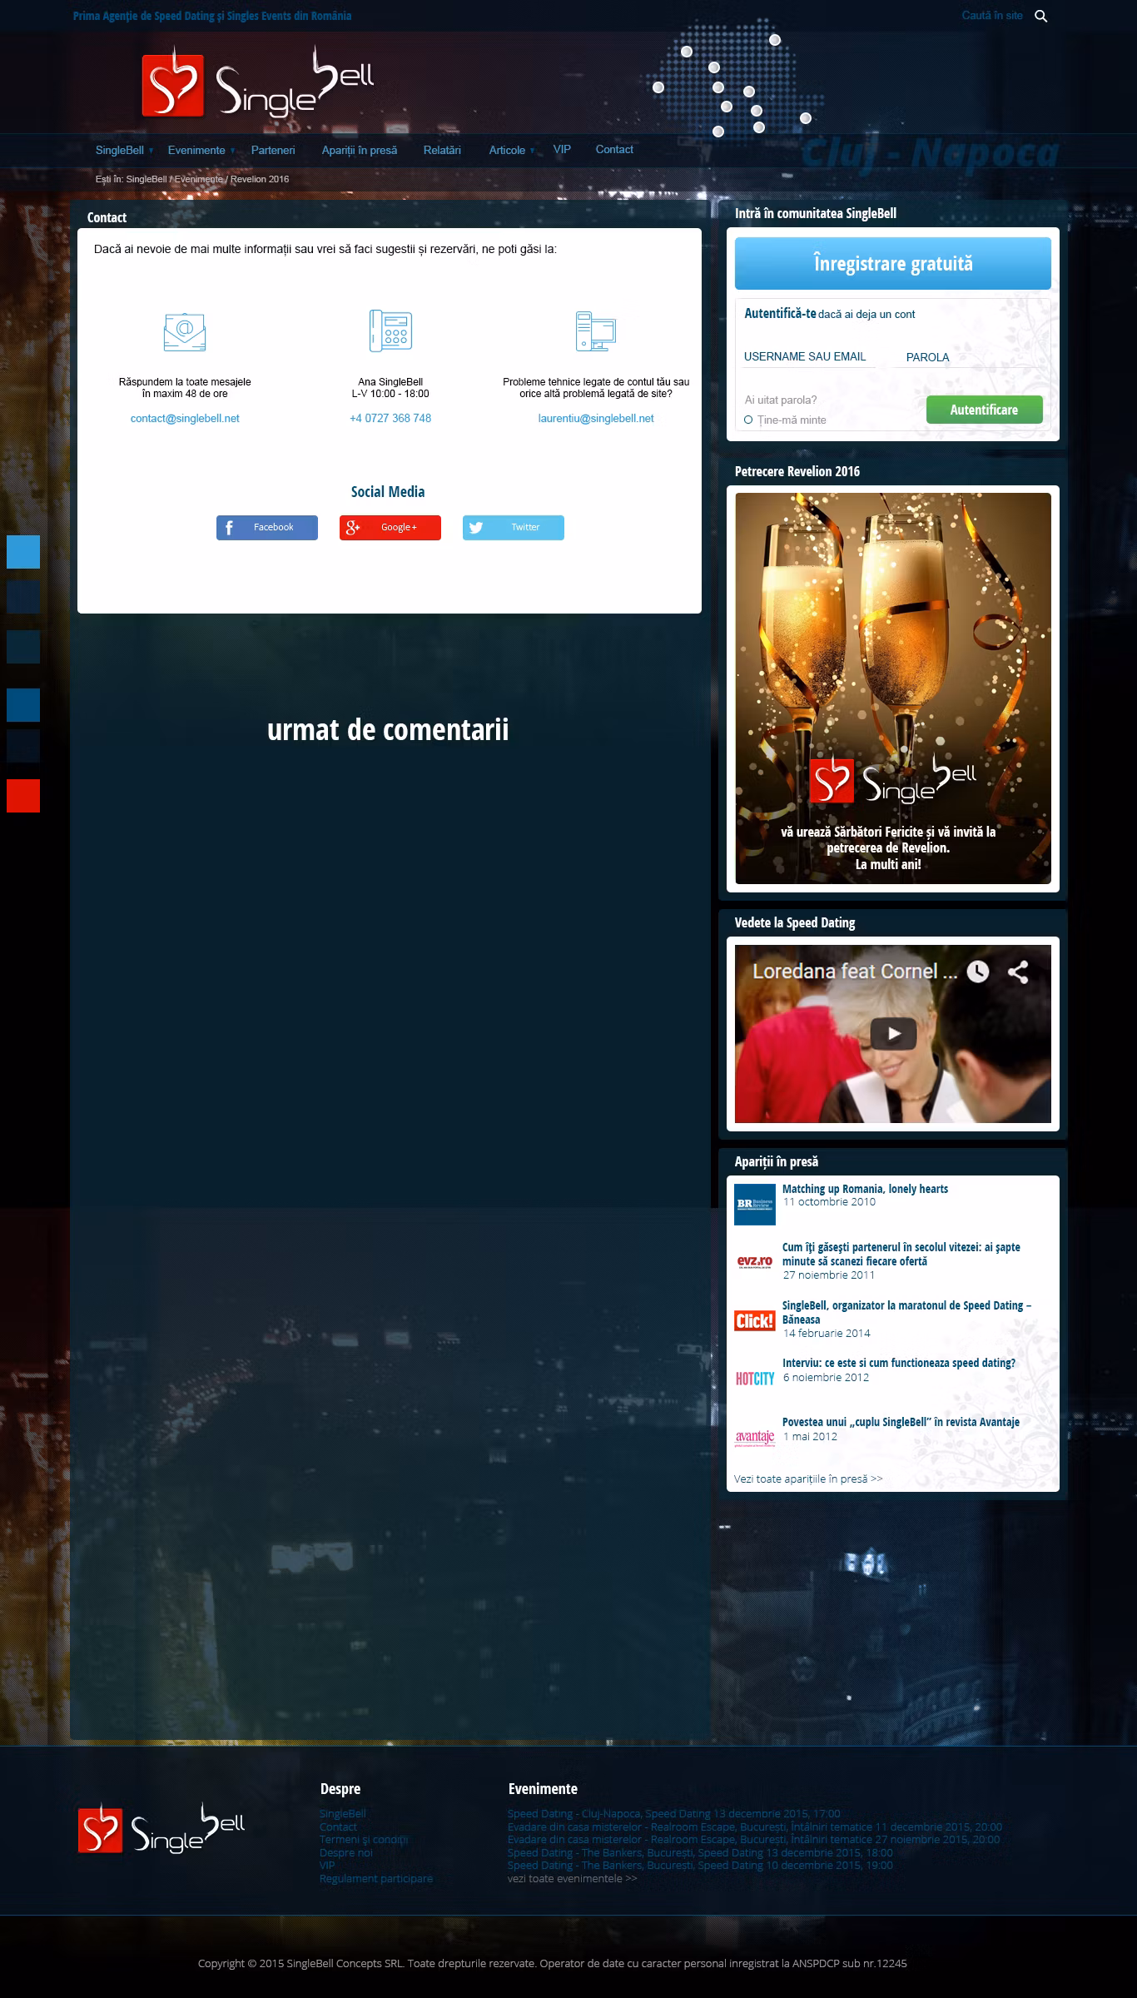Viewport: 1137px width, 1998px height.
Task: Click Evenimente in the breadcrumb
Action: coord(198,179)
